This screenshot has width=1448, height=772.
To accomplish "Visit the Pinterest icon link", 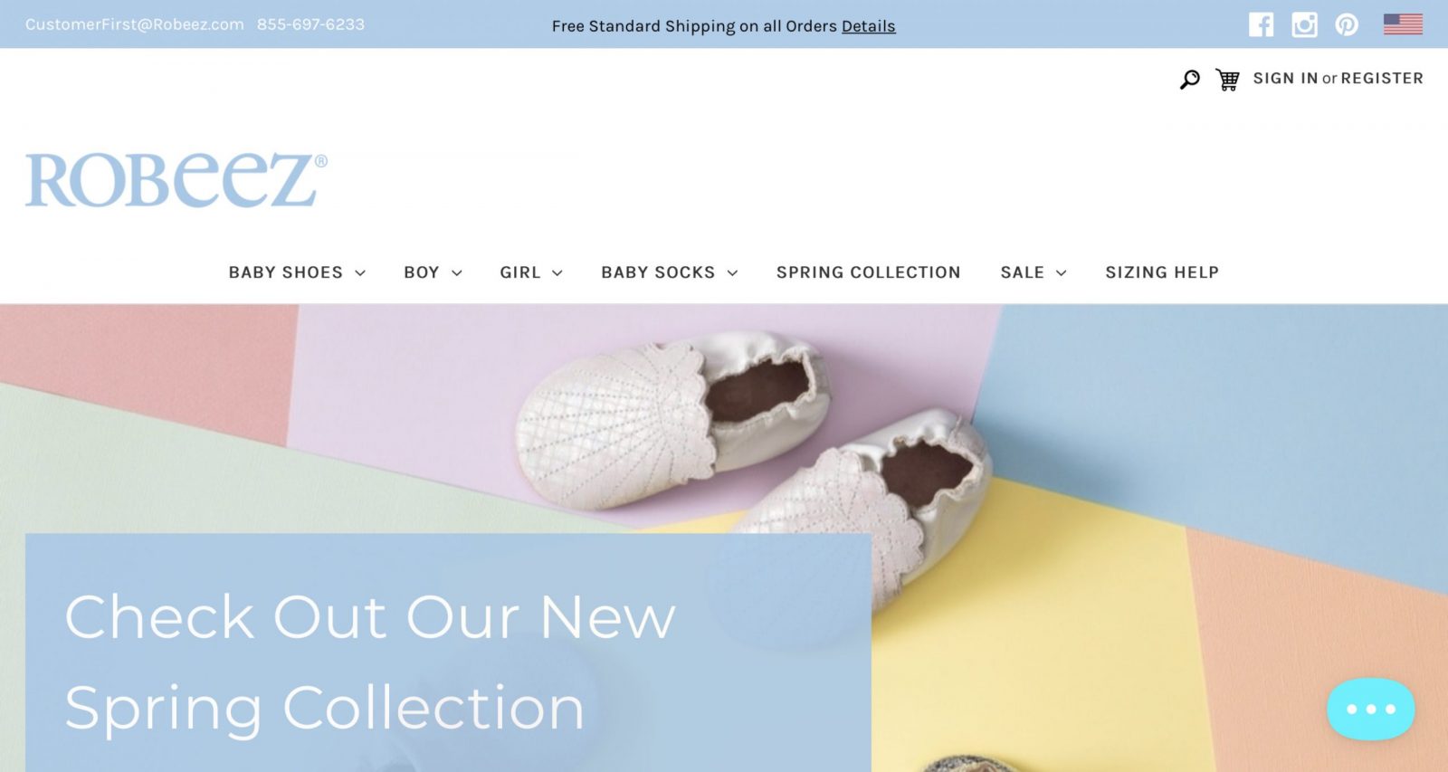I will tap(1347, 24).
